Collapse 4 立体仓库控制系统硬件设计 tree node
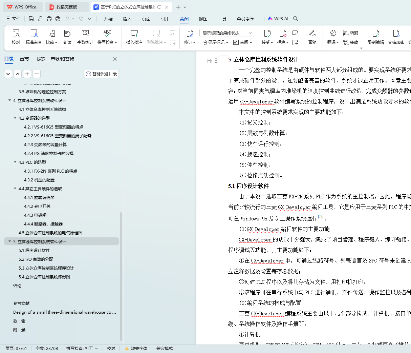 coord(9,100)
